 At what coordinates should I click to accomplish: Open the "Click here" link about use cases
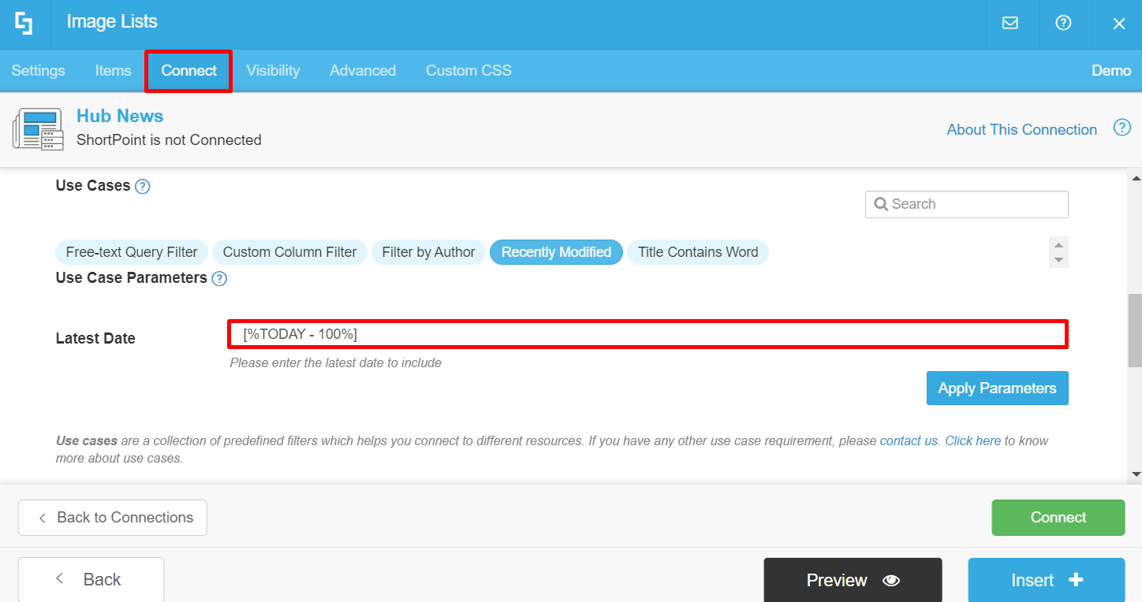pos(972,440)
